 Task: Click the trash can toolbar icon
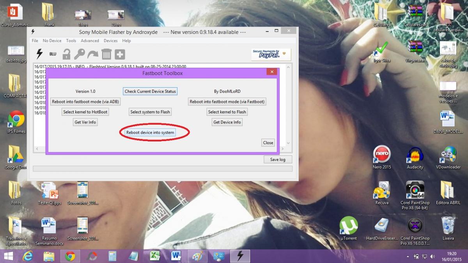[106, 54]
